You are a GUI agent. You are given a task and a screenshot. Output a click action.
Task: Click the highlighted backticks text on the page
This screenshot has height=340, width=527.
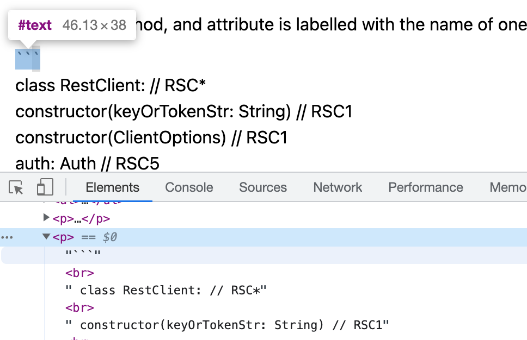[28, 59]
